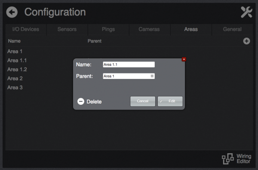
Task: Click the Configuration page title
Action: coord(55,12)
